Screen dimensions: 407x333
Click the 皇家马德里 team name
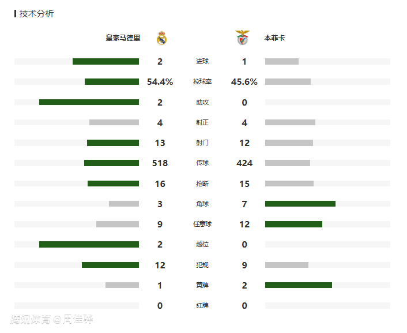click(x=123, y=38)
